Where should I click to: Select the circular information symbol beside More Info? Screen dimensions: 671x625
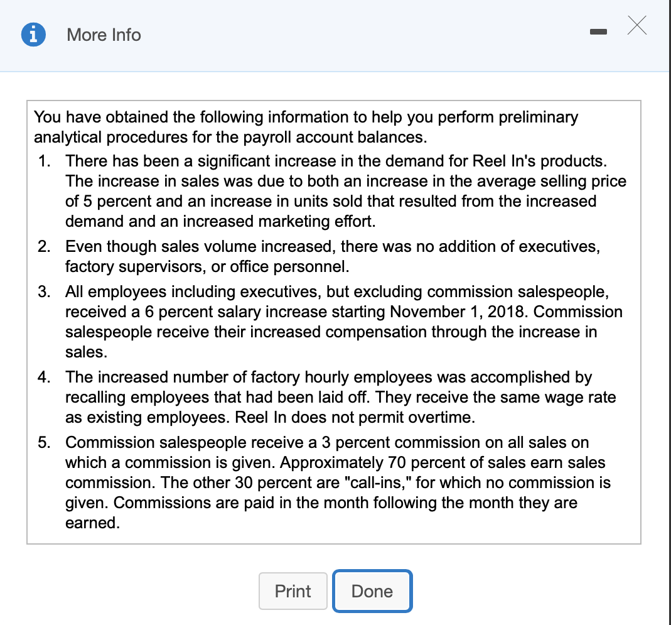(x=33, y=35)
